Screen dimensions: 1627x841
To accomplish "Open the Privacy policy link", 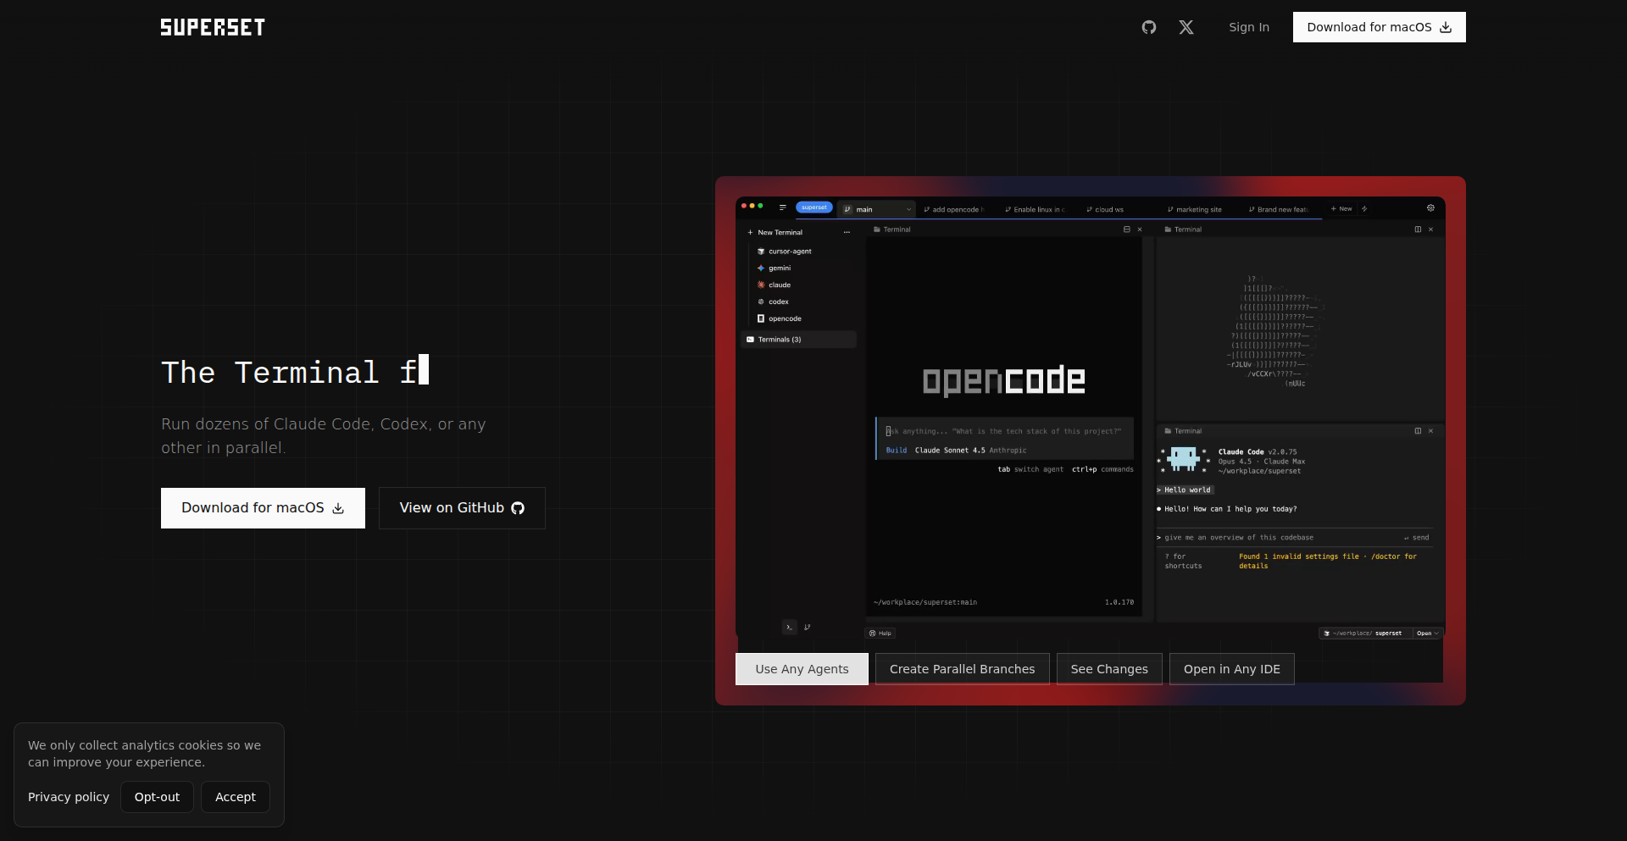I will 69,797.
